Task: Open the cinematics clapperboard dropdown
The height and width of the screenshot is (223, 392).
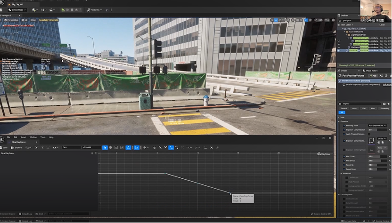Action: pyautogui.click(x=52, y=10)
